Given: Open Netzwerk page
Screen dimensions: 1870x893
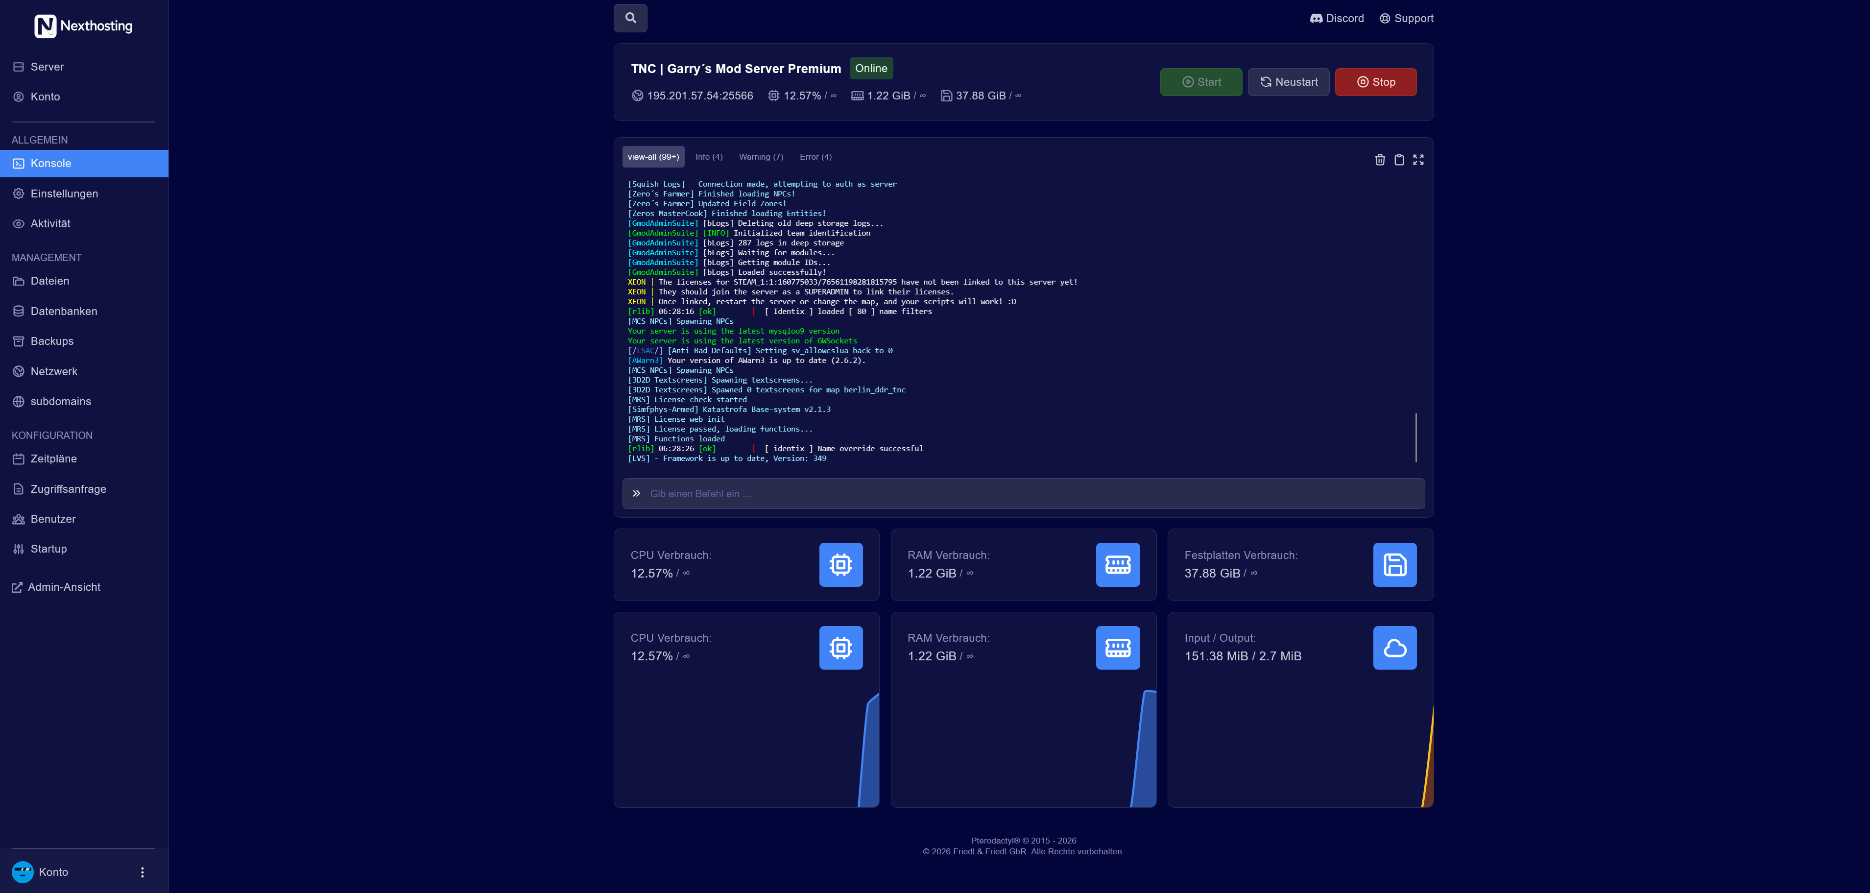Looking at the screenshot, I should [84, 372].
